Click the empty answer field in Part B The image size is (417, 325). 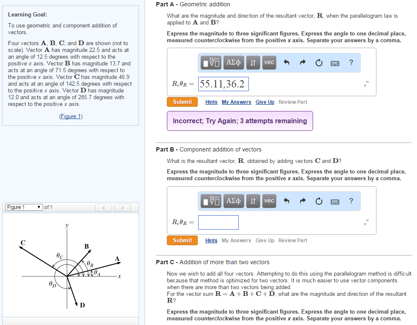[218, 222]
